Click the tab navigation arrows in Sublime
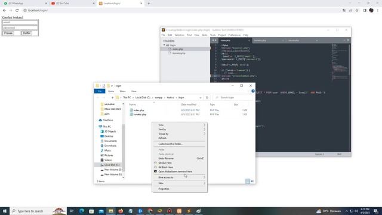 point(214,41)
